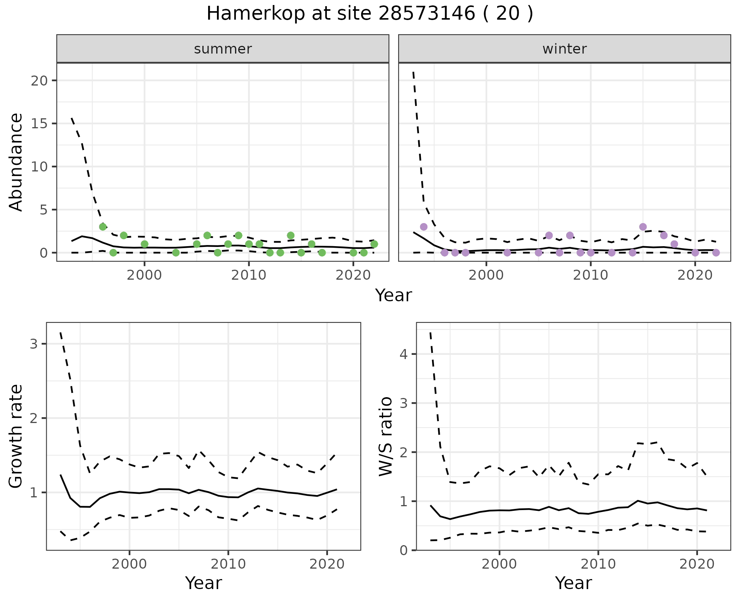Click the green summer point at year 2000
Image resolution: width=740 pixels, height=601 pixels.
[x=145, y=244]
